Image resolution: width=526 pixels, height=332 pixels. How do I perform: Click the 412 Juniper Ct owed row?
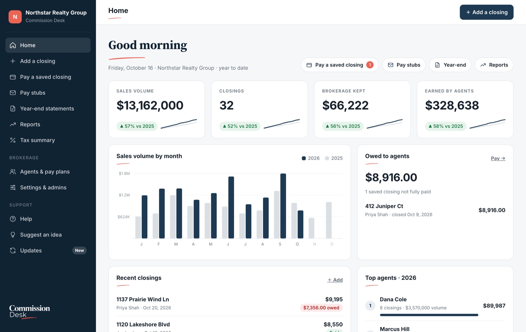435,210
